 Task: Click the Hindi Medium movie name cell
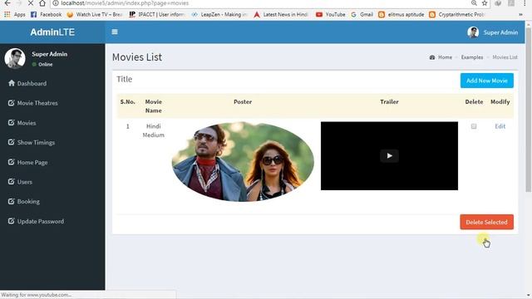pyautogui.click(x=153, y=130)
